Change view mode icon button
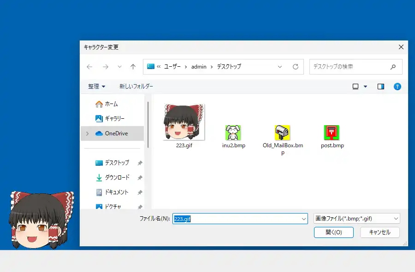This screenshot has width=415, height=272. [x=356, y=87]
